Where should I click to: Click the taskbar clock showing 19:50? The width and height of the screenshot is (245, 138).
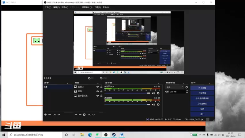(x=231, y=135)
